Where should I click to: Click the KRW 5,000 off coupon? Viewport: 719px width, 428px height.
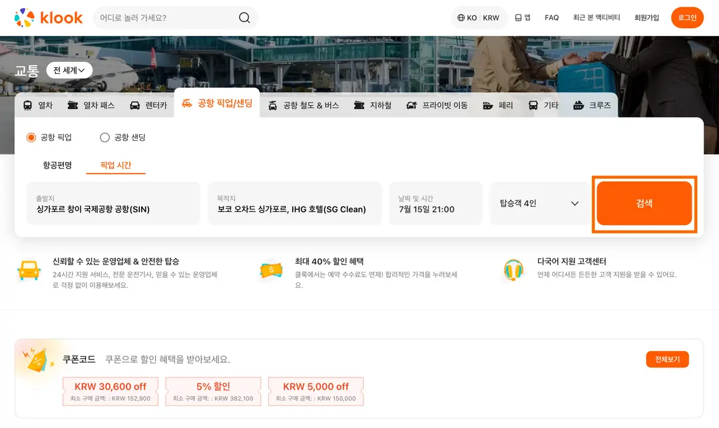point(316,391)
